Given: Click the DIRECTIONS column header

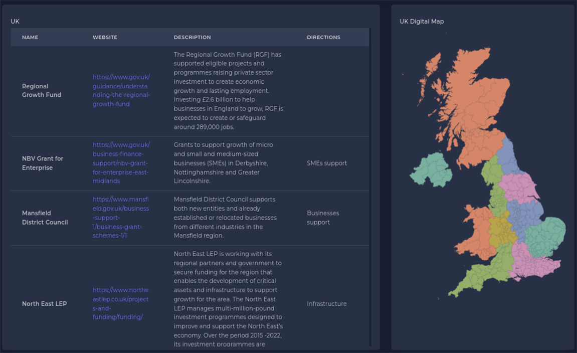Looking at the screenshot, I should point(323,37).
